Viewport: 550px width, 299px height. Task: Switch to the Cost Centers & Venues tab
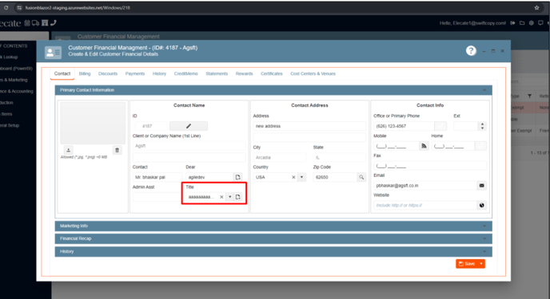tap(313, 74)
